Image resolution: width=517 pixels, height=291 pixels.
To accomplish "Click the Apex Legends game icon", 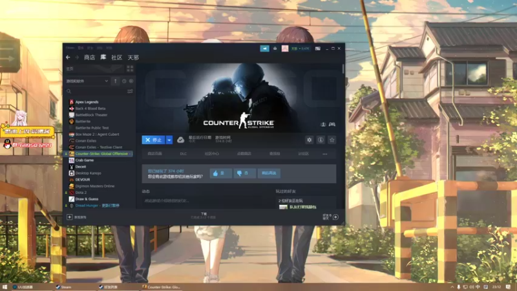I will (x=72, y=102).
